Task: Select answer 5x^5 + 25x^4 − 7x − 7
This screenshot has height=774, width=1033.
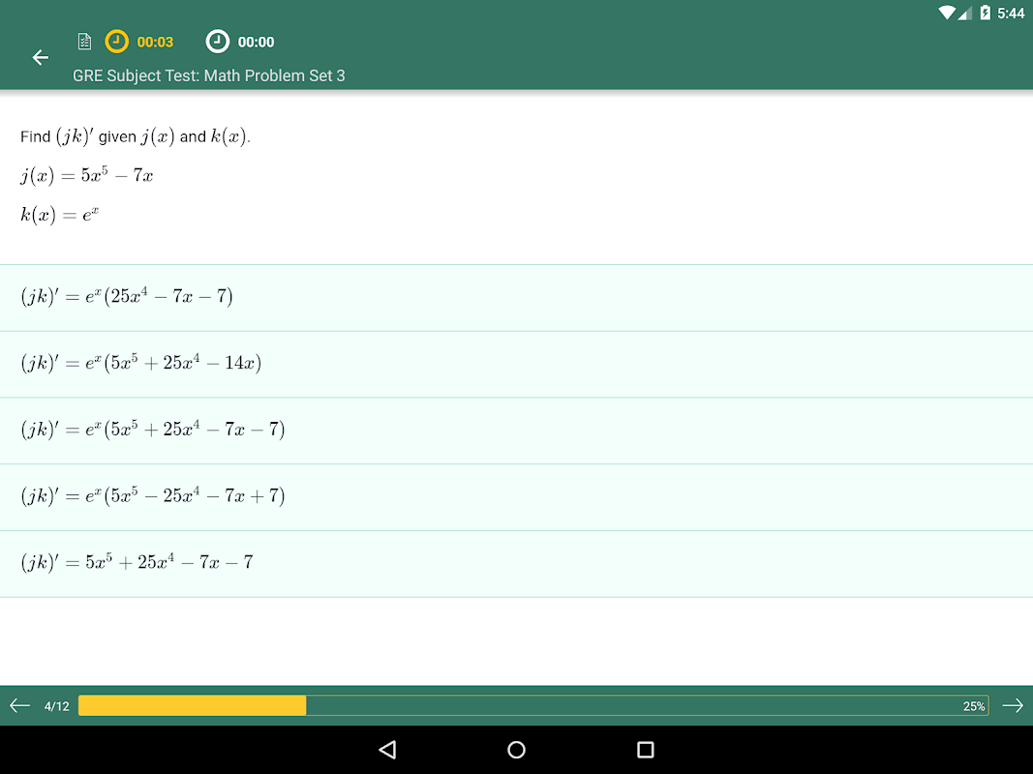Action: click(x=517, y=563)
